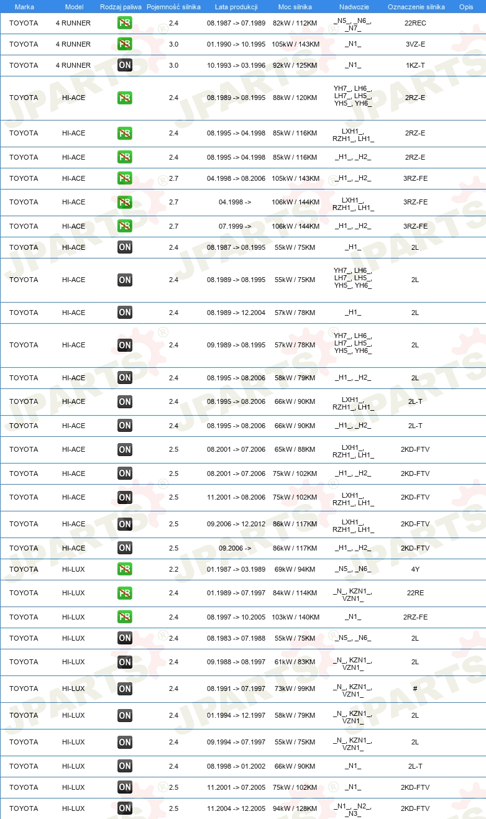The width and height of the screenshot is (486, 819).
Task: Select engine code 4Y
Action: tap(415, 569)
